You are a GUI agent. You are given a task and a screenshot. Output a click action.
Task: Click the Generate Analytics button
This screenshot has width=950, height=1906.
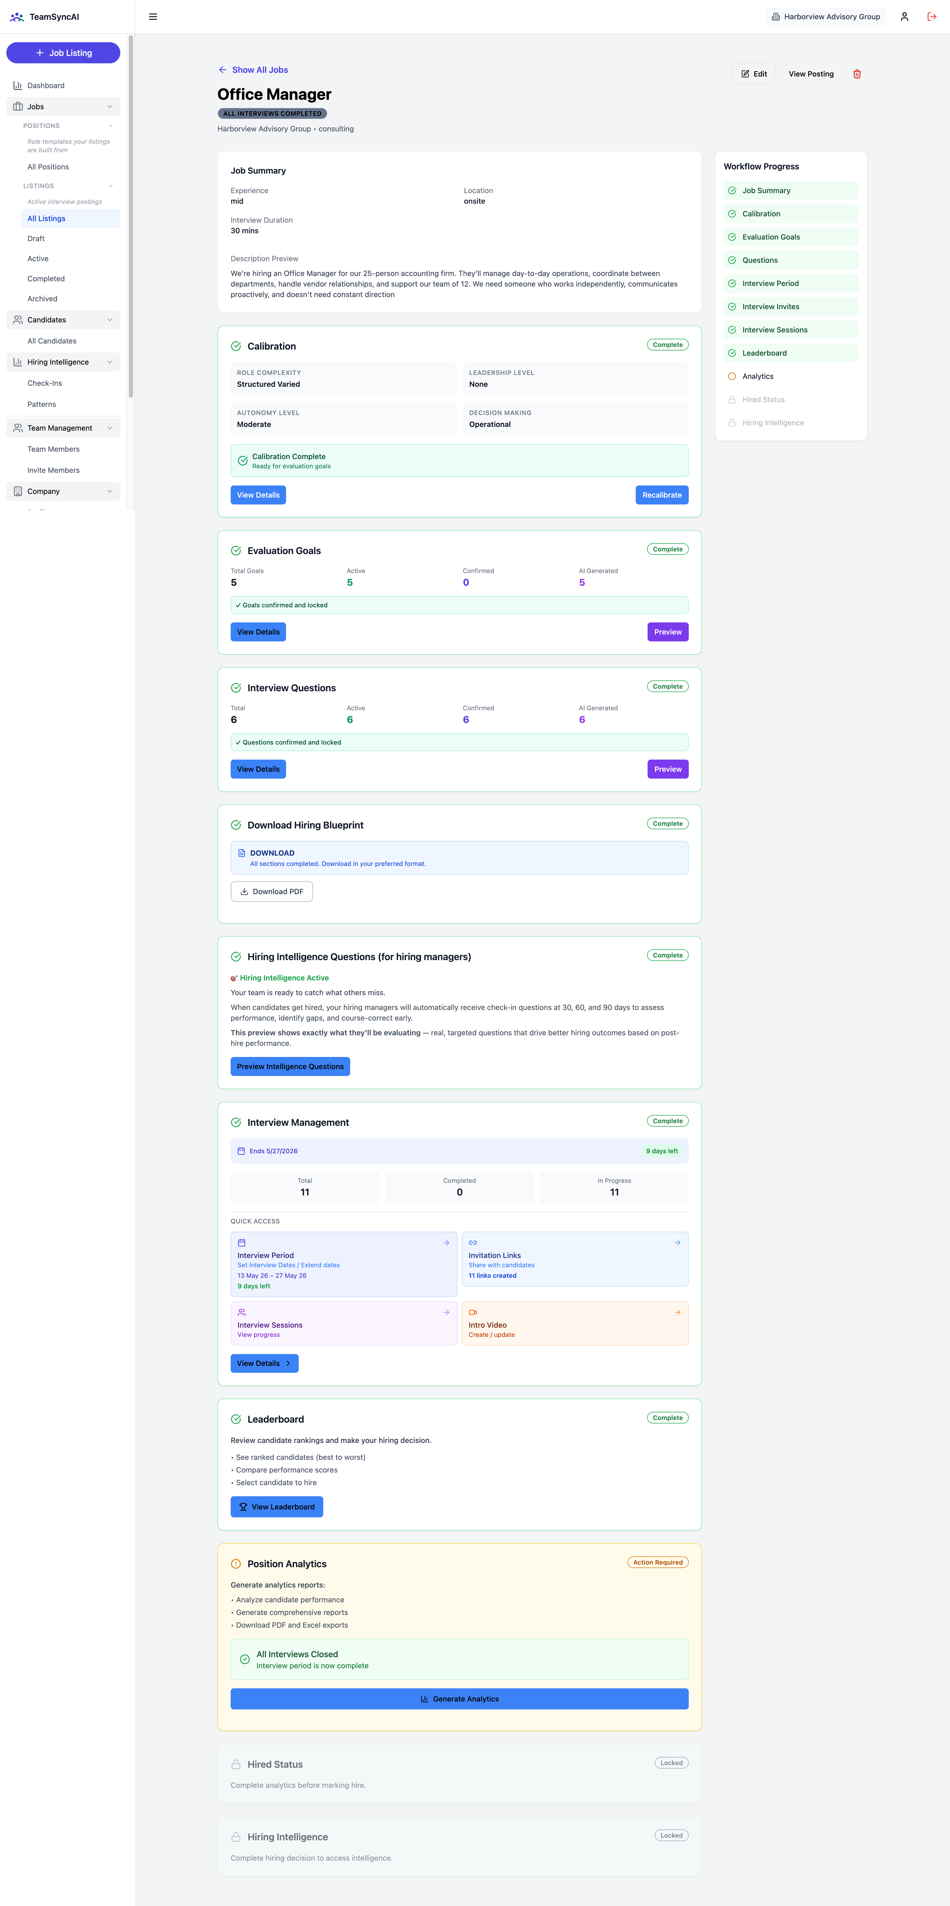[459, 1699]
